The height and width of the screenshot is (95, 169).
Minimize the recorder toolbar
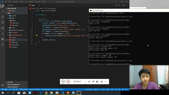(106, 82)
